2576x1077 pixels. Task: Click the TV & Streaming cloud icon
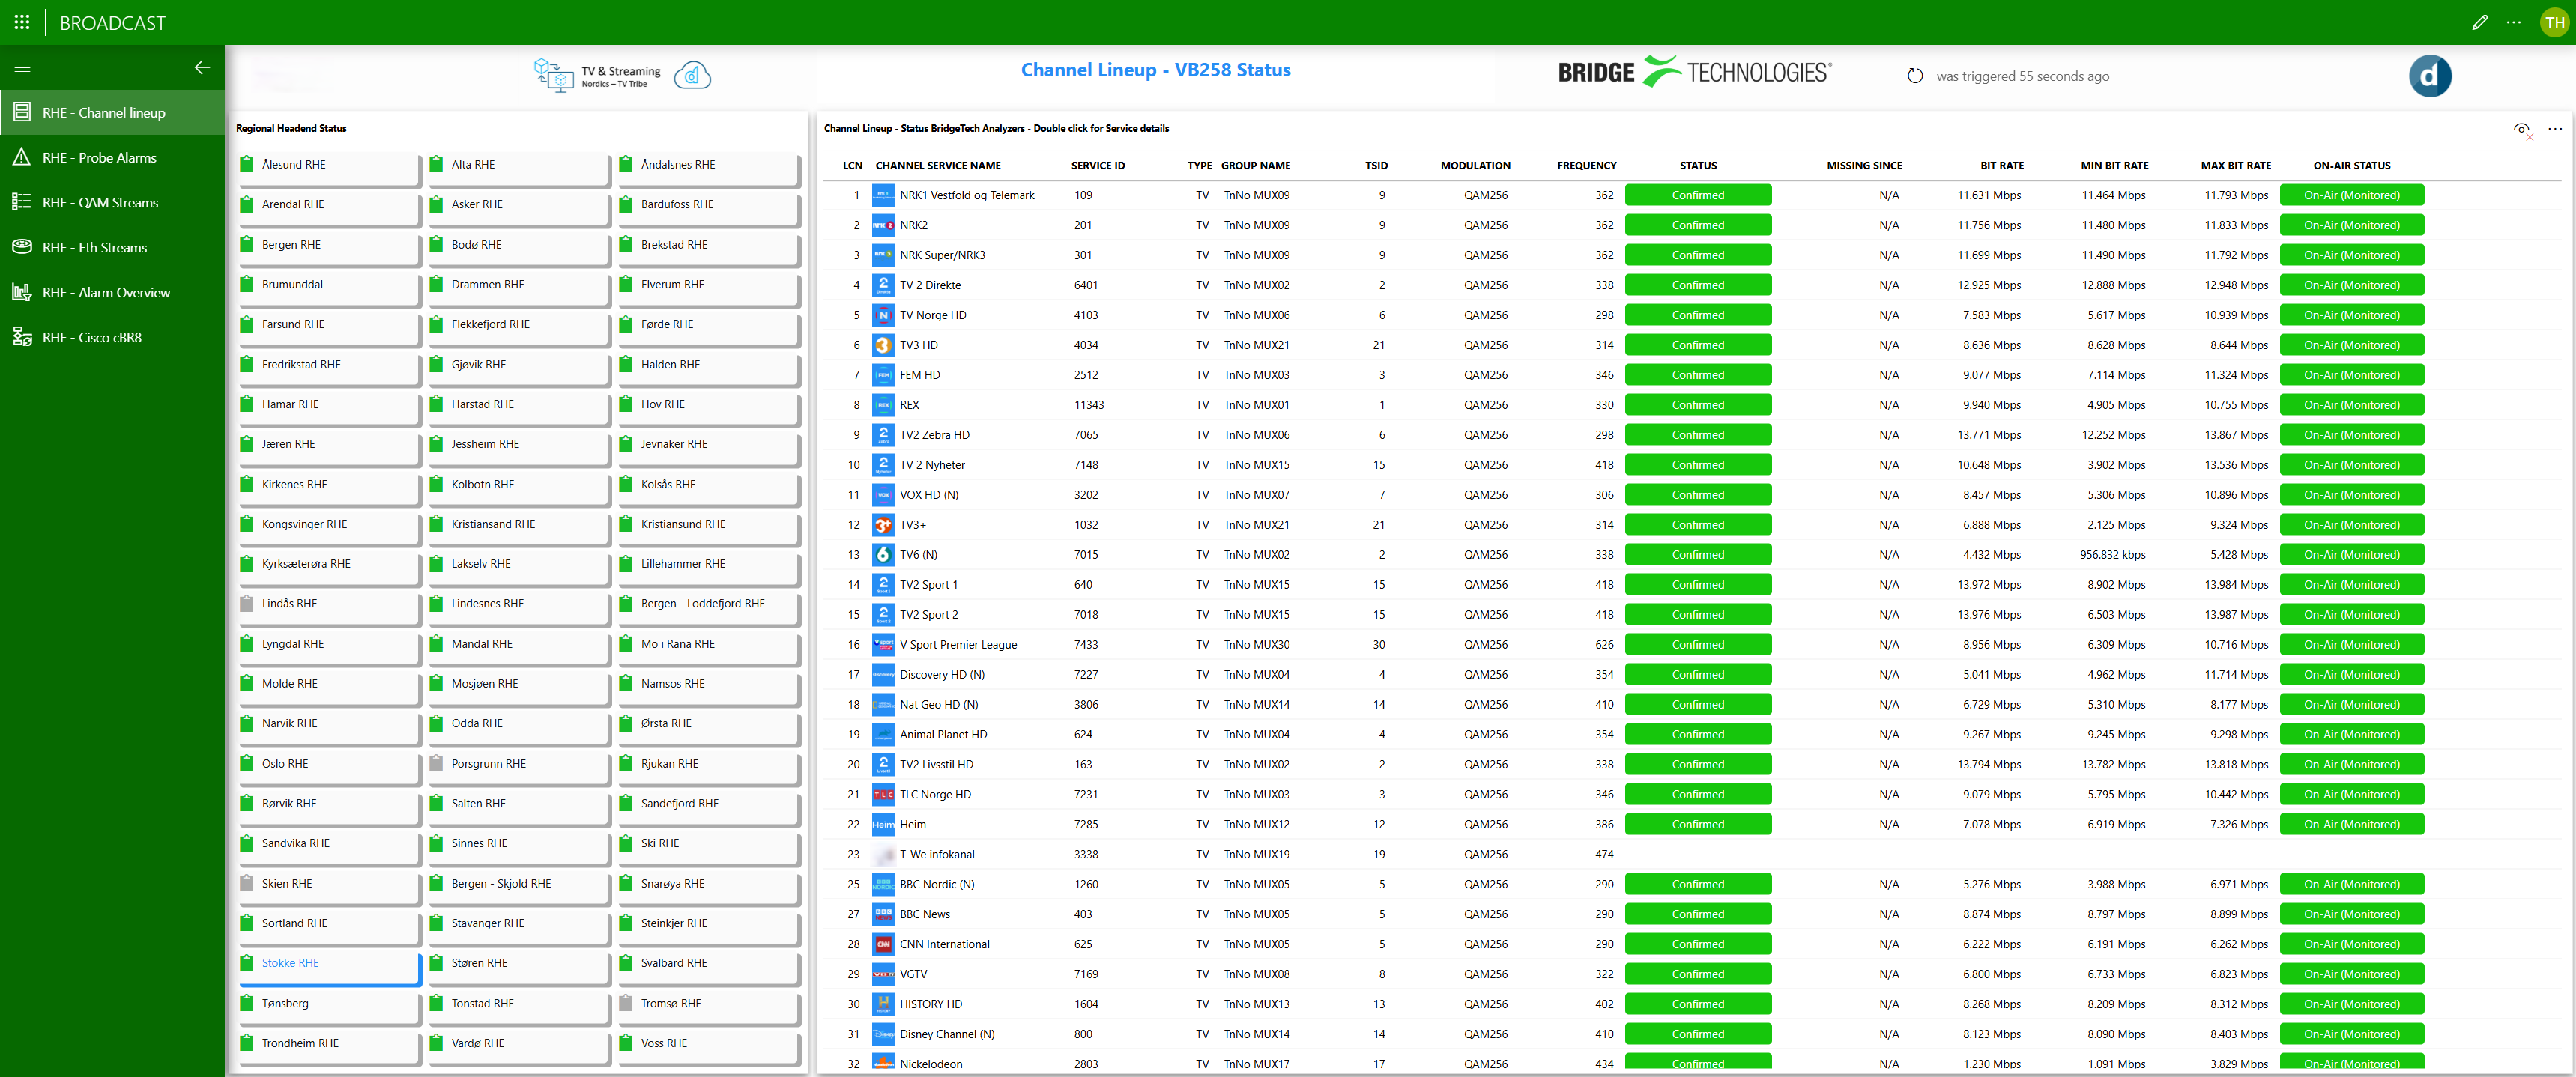(x=692, y=75)
